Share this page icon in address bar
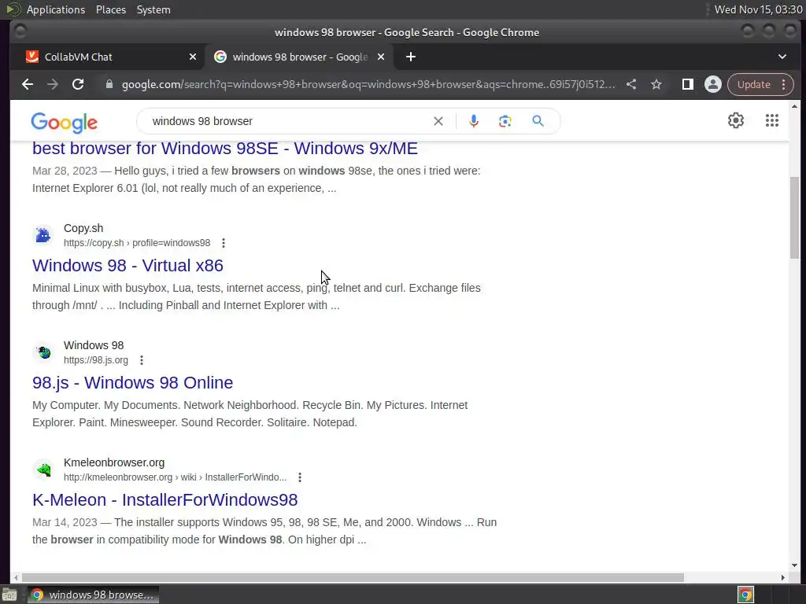Image resolution: width=806 pixels, height=604 pixels. point(631,84)
